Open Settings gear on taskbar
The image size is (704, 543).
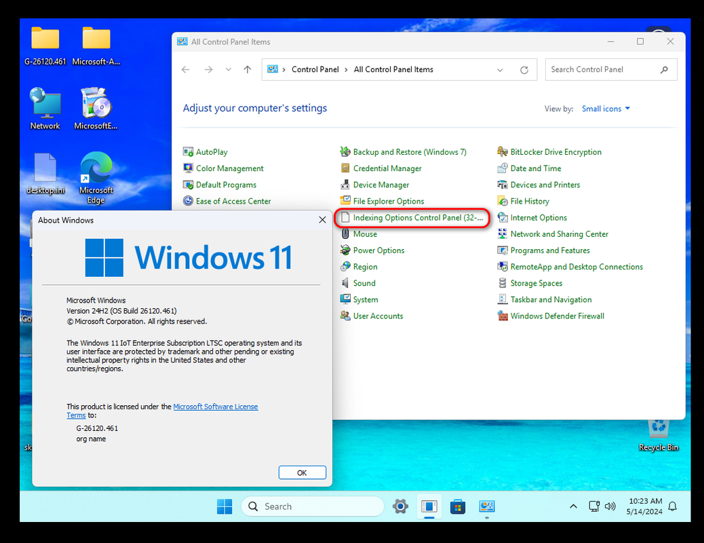[400, 506]
